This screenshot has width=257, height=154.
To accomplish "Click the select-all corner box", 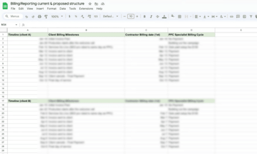I will click(3, 30).
